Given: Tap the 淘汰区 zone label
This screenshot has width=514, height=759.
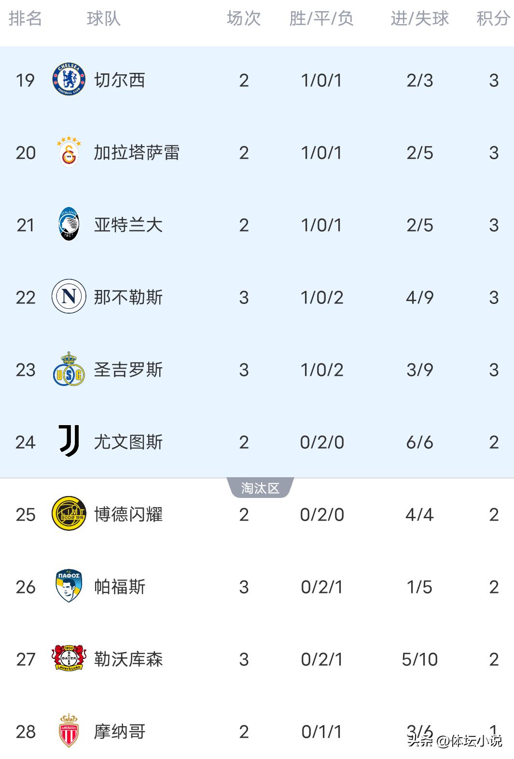Looking at the screenshot, I should click(x=260, y=488).
